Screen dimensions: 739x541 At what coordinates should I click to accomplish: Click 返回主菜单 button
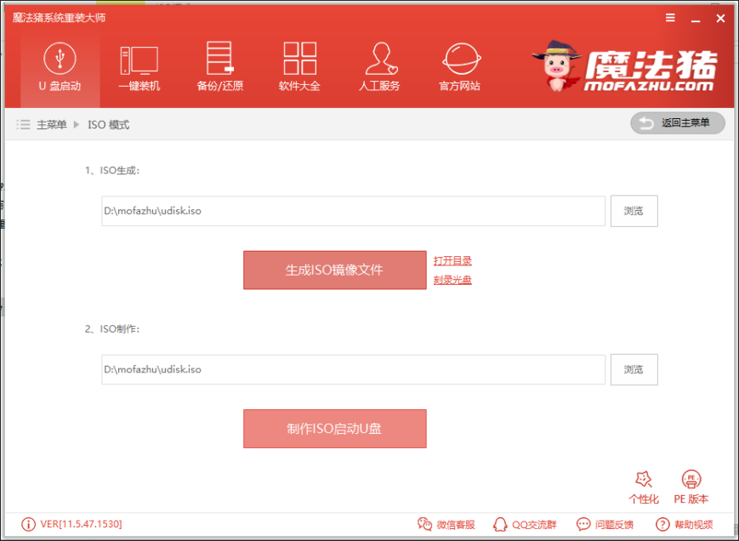pyautogui.click(x=678, y=123)
